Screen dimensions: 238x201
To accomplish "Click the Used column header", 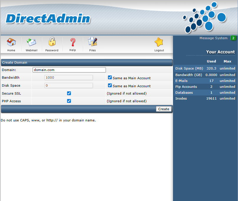I will click(211, 61).
